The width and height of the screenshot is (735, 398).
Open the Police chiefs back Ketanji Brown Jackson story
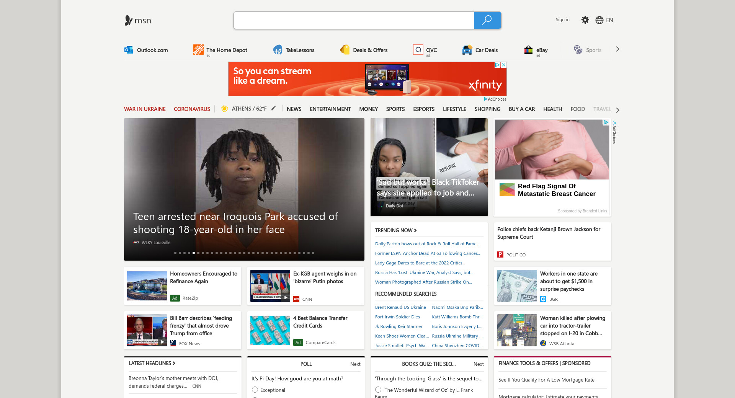[549, 233]
